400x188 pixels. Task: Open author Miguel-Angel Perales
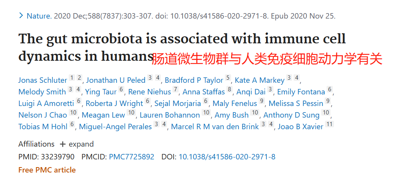point(115,126)
